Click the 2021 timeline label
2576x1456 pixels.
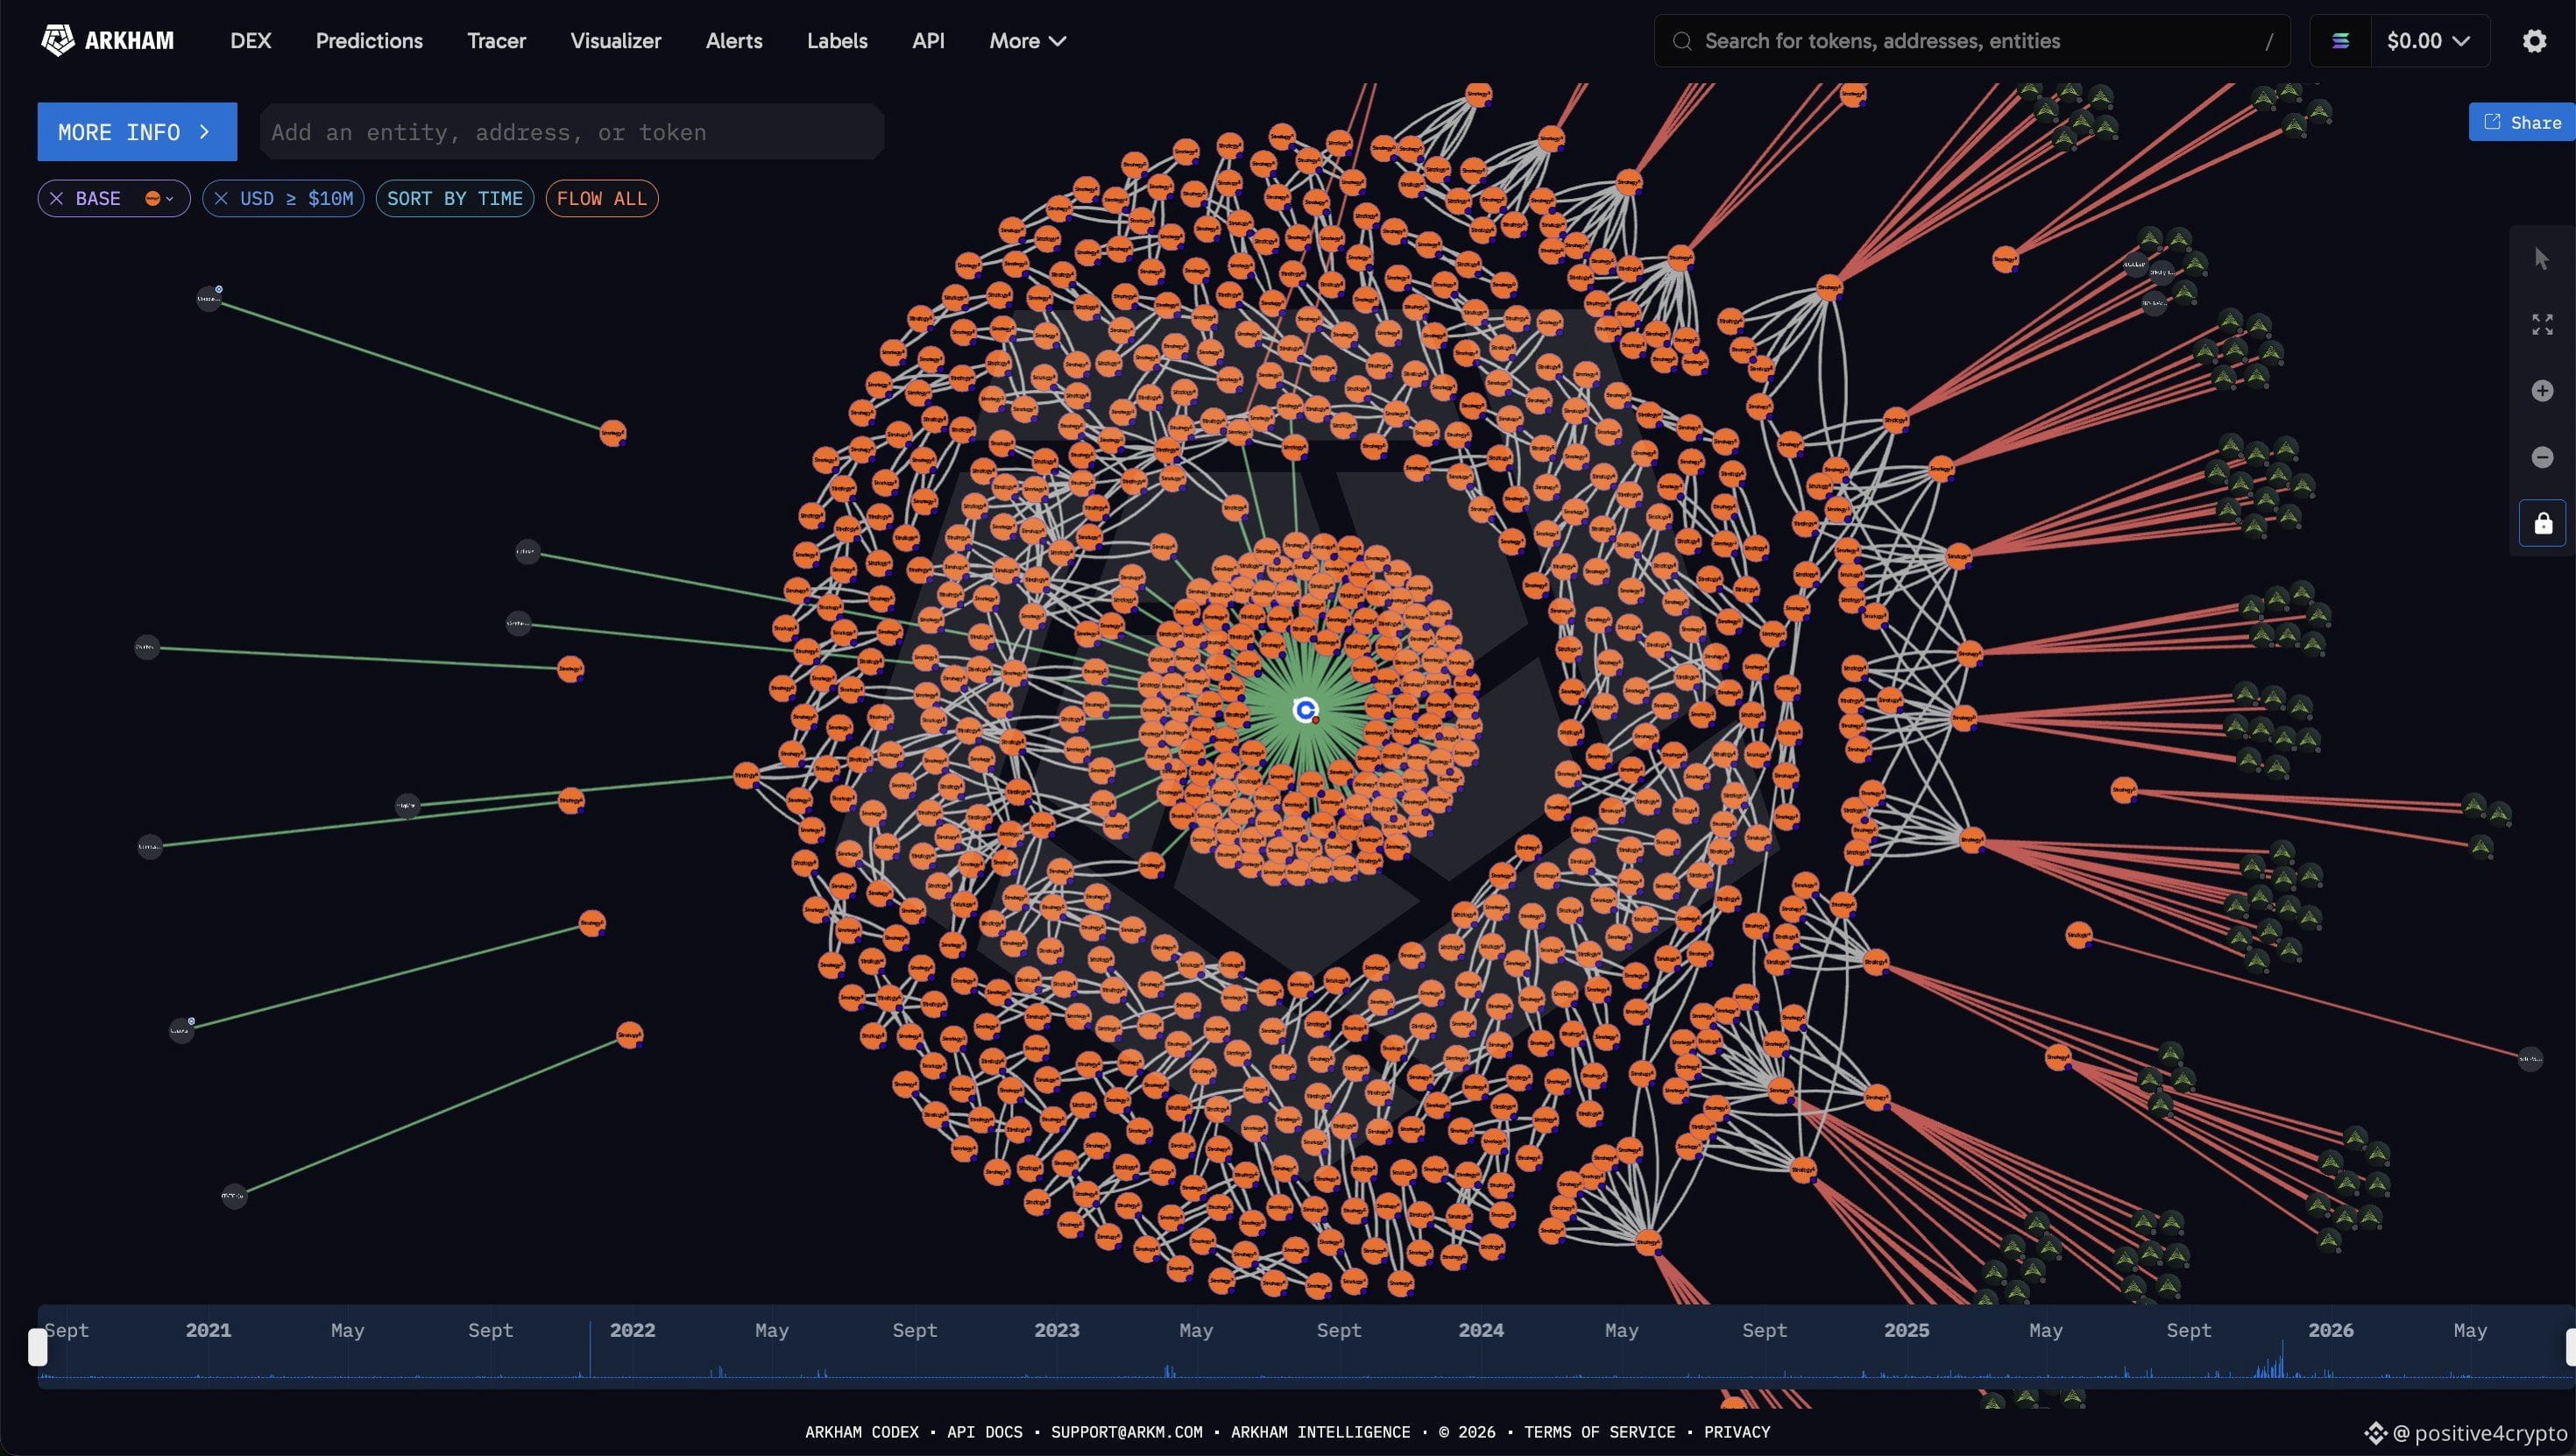(x=208, y=1330)
